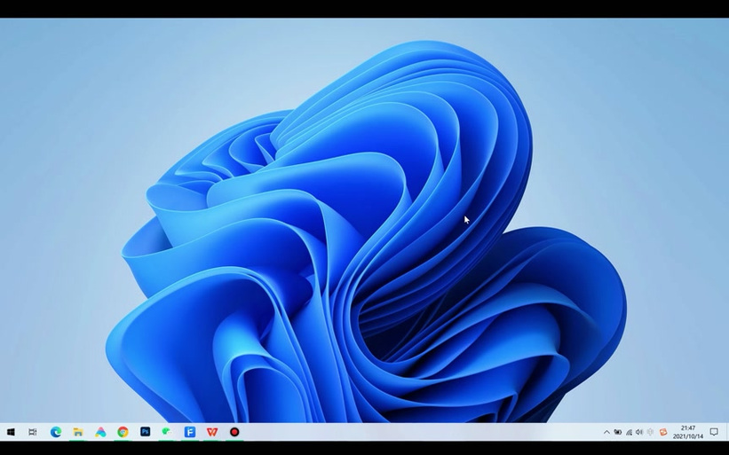The width and height of the screenshot is (729, 455).
Task: Check the battery status icon
Action: (618, 432)
